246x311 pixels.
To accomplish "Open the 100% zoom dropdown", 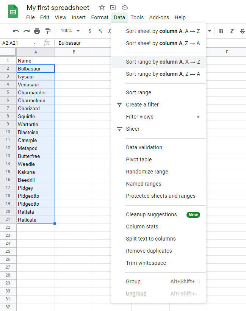I will 70,31.
